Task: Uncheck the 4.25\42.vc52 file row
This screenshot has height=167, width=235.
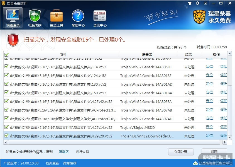Action: [x=6, y=101]
